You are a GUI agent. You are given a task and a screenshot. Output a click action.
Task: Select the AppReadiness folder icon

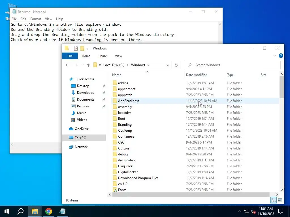tap(115, 101)
